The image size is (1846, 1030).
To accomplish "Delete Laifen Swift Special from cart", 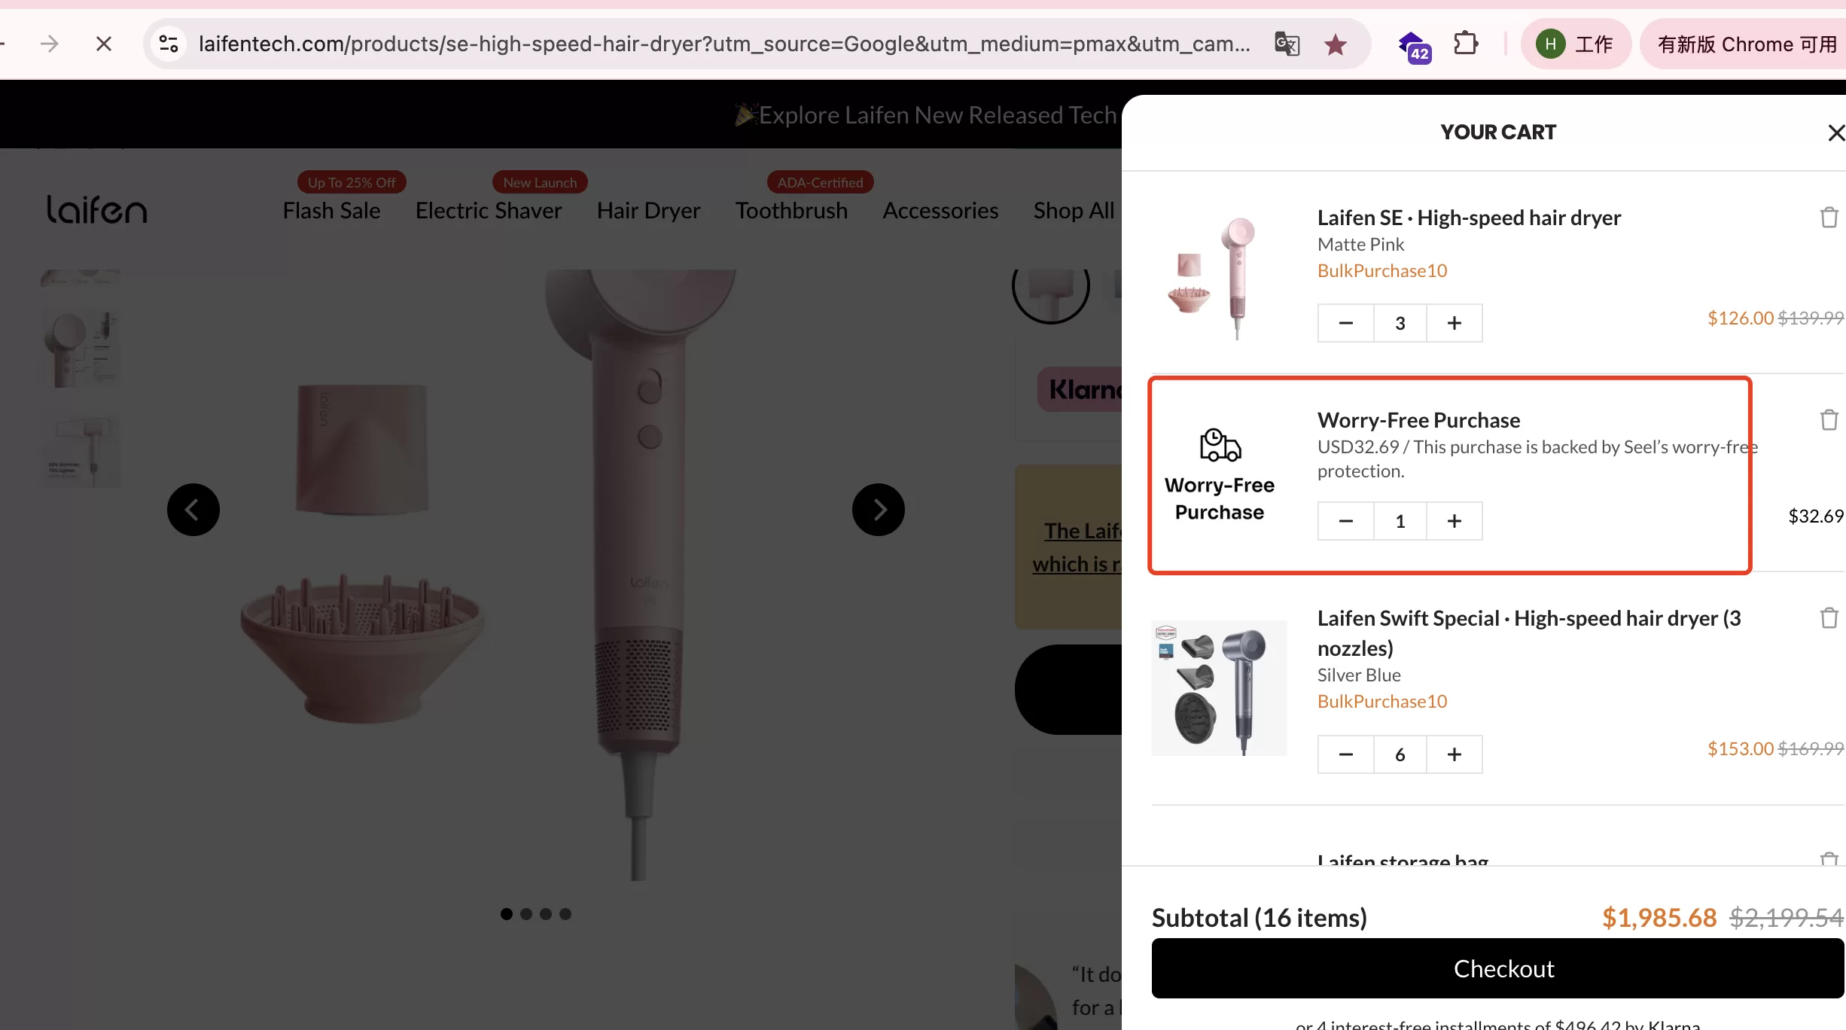I will coord(1829,618).
